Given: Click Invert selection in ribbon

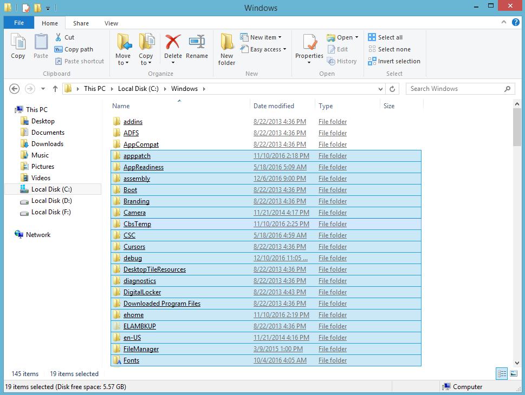Looking at the screenshot, I should [x=394, y=61].
